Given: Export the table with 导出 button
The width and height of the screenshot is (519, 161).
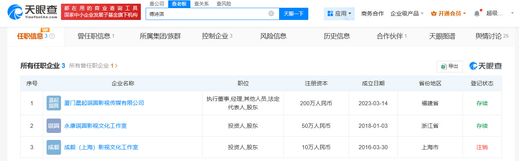Looking at the screenshot, I should (450, 66).
